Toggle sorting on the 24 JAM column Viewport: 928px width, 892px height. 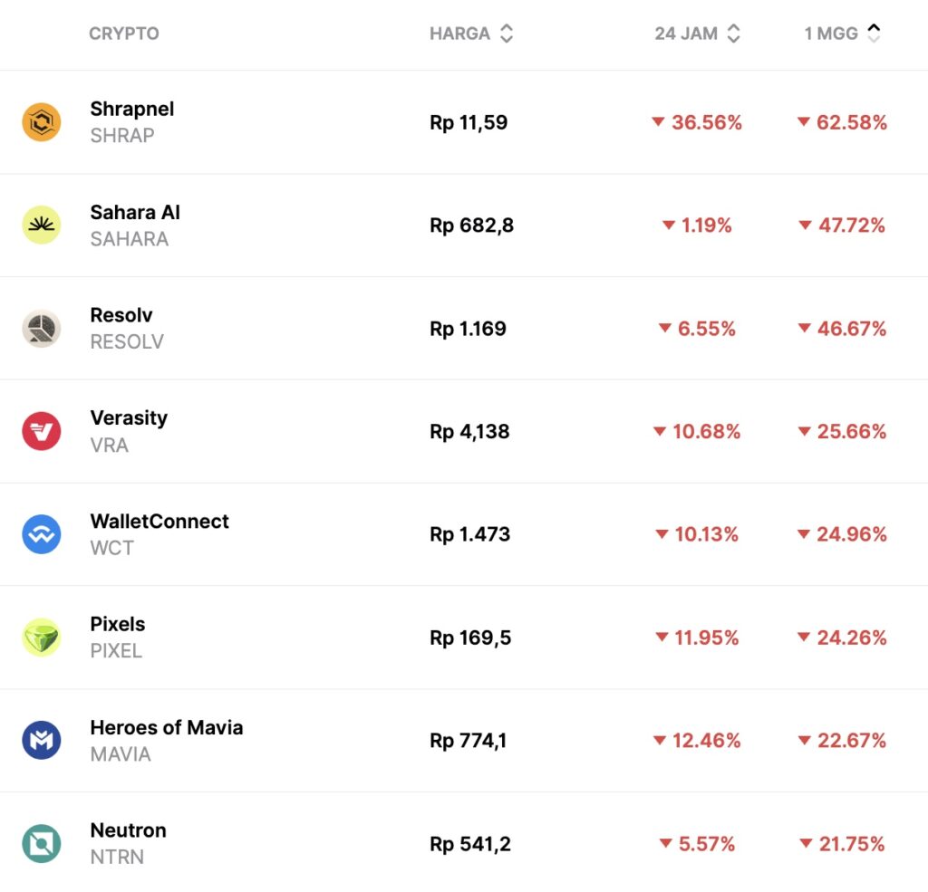pyautogui.click(x=733, y=34)
